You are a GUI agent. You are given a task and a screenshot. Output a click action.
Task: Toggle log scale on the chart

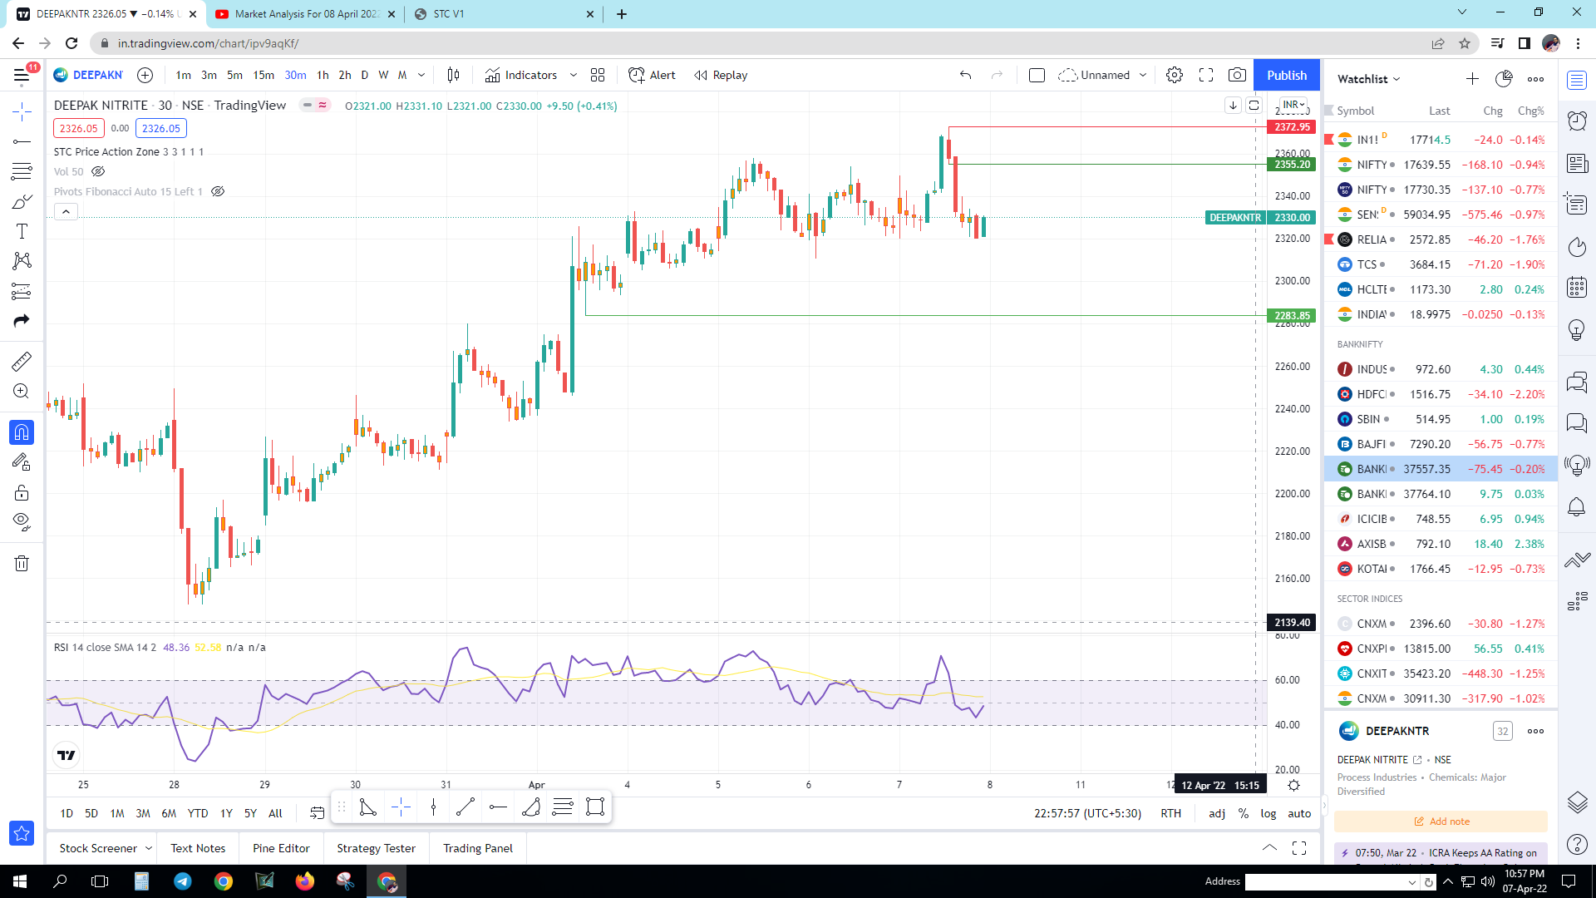pyautogui.click(x=1268, y=813)
